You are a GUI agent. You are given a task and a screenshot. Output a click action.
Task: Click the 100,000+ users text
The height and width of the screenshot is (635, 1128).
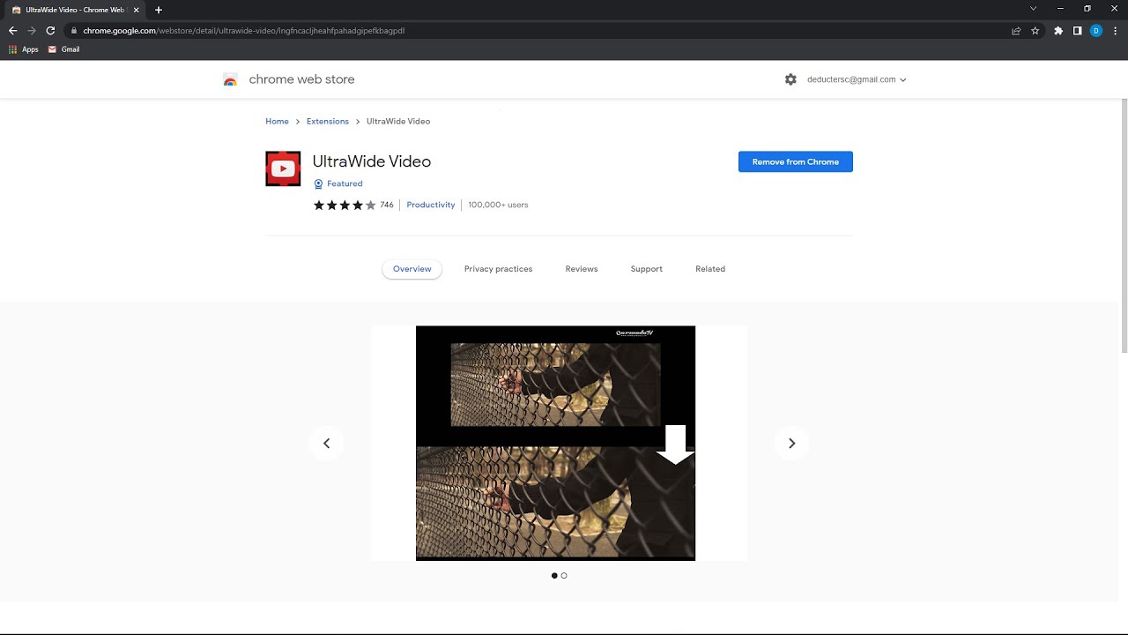pyautogui.click(x=498, y=205)
